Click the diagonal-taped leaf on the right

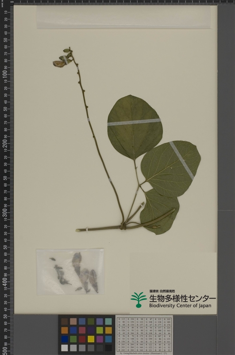click(x=171, y=169)
